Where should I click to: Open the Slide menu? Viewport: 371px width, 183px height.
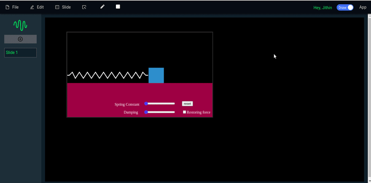63,7
